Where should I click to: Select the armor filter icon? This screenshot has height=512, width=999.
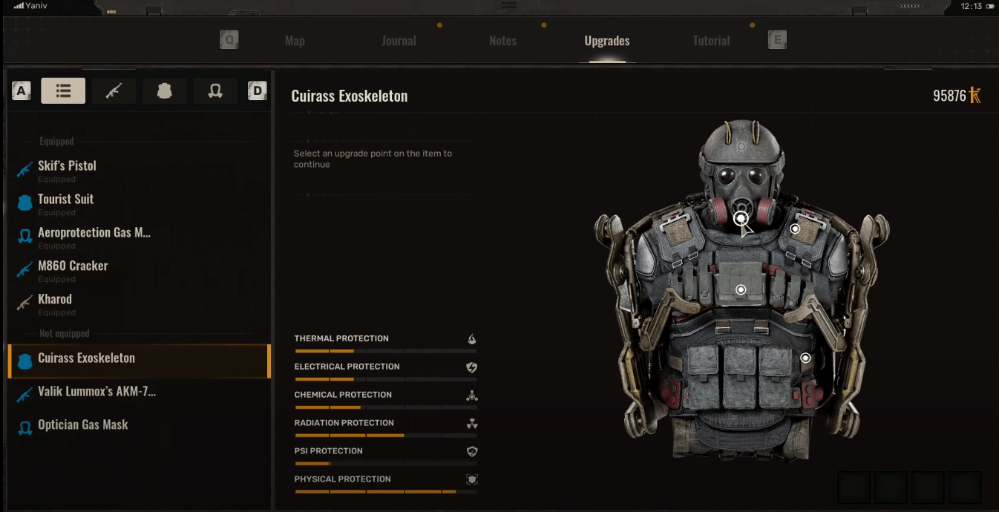click(x=164, y=91)
